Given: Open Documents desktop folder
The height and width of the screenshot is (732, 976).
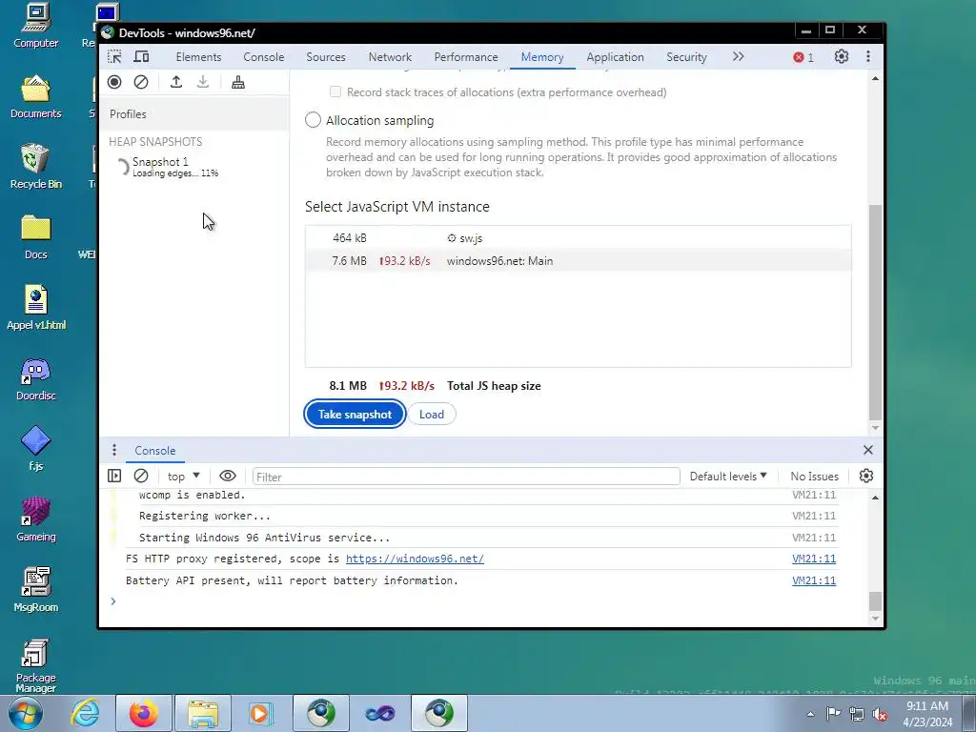Looking at the screenshot, I should (36, 96).
